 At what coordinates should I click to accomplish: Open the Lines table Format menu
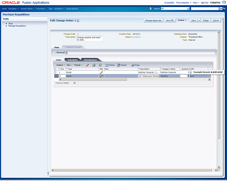(78, 65)
